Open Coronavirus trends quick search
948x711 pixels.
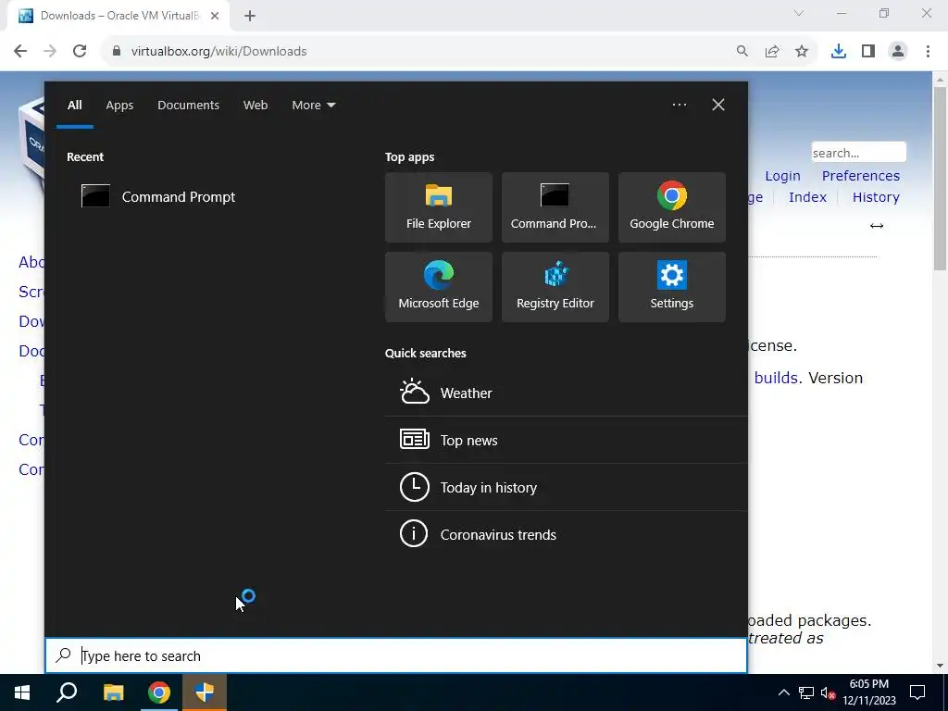pyautogui.click(x=566, y=534)
